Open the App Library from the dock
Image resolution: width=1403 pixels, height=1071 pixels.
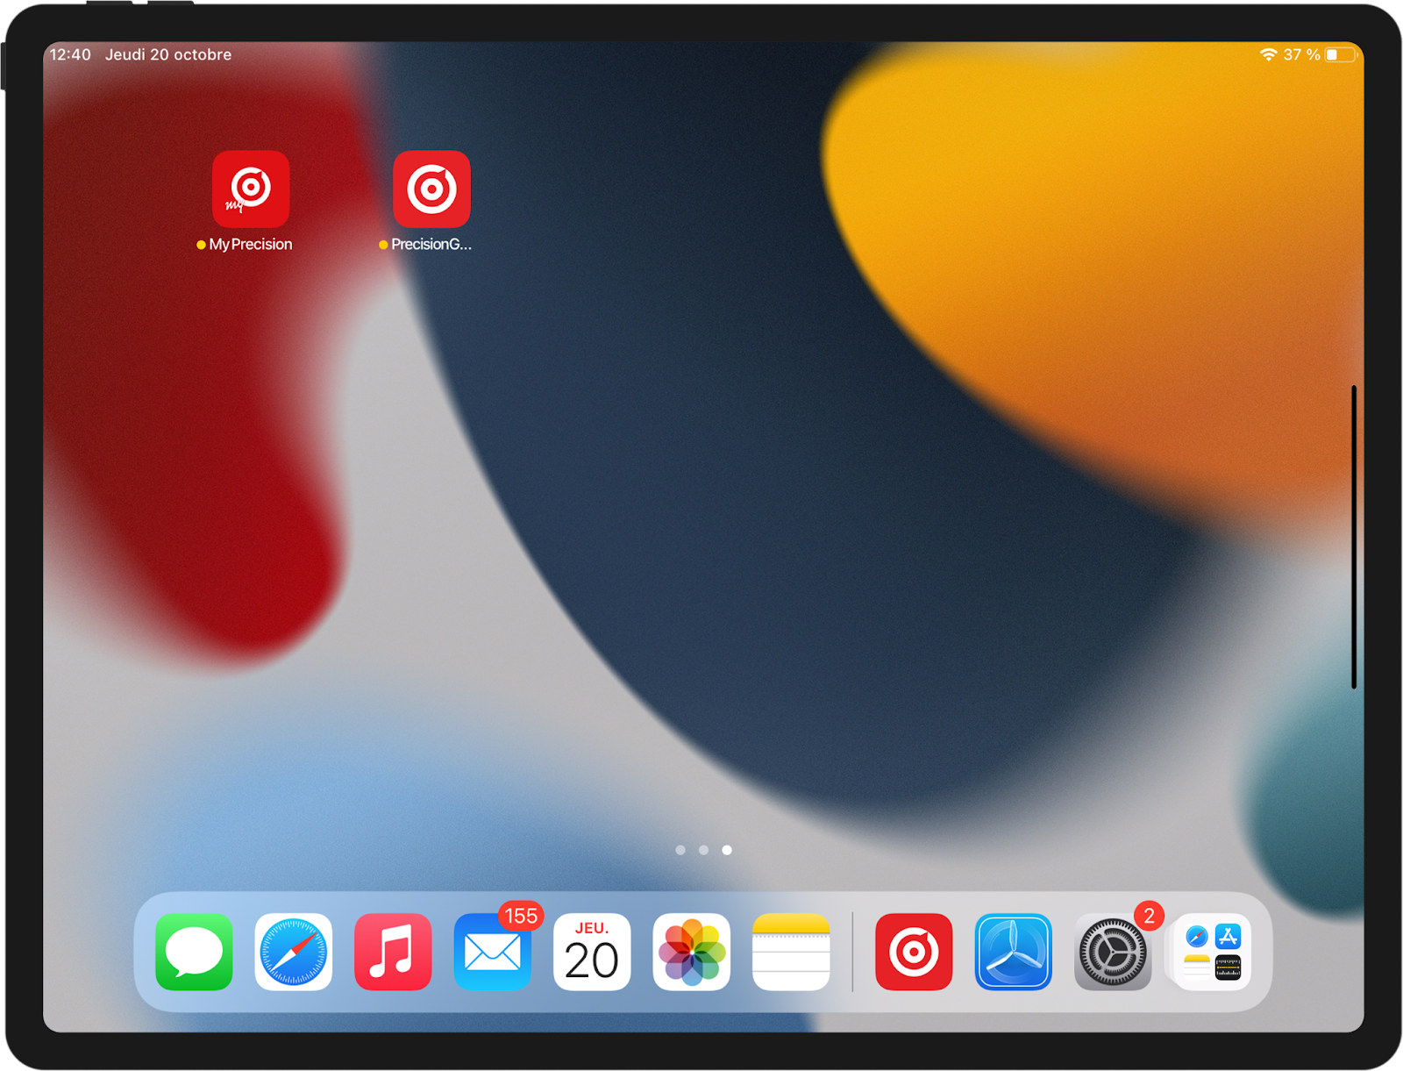1213,952
